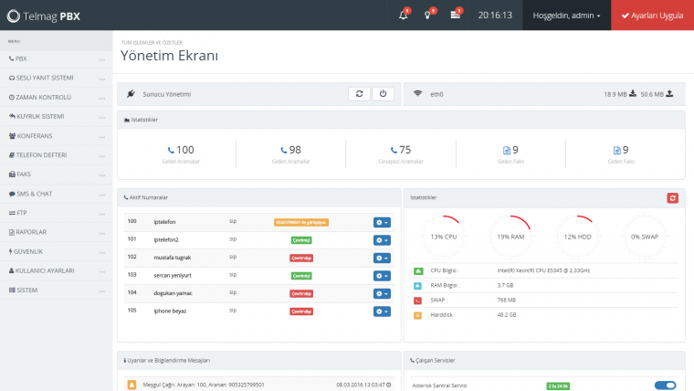Image resolution: width=694 pixels, height=391 pixels.
Task: Open TELEFON DEFTERİ in the sidebar
Action: point(57,155)
